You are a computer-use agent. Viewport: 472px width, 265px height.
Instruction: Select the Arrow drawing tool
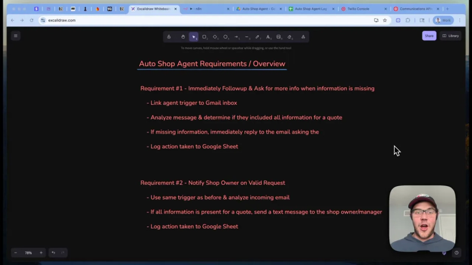(237, 37)
